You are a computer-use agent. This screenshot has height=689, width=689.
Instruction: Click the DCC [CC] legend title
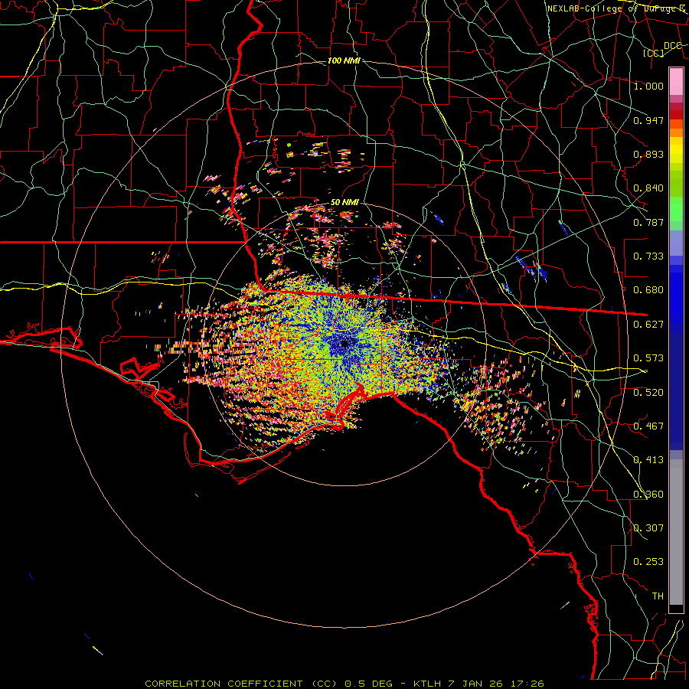point(663,49)
